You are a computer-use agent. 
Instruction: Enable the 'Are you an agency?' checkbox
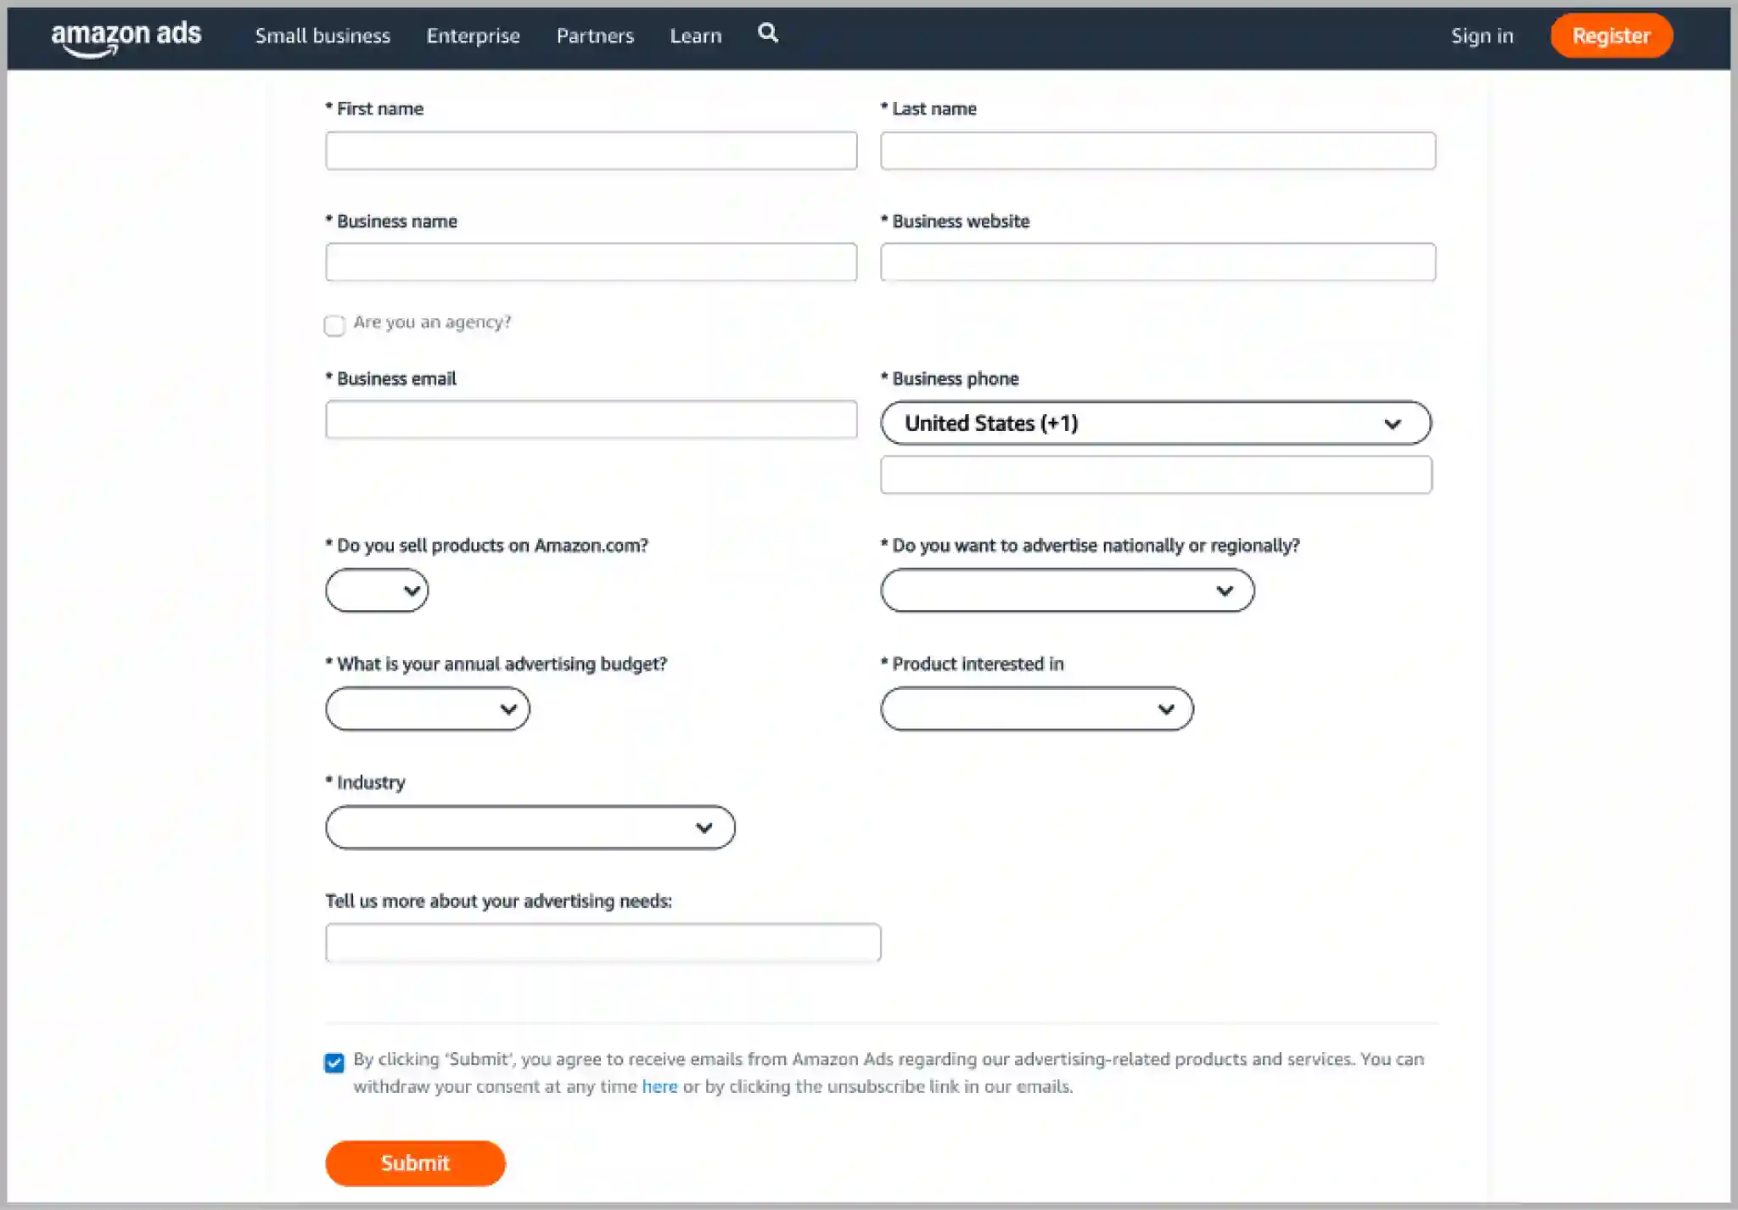pyautogui.click(x=334, y=326)
